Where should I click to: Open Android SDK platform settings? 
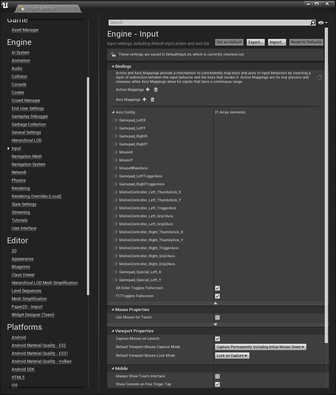coord(23,369)
